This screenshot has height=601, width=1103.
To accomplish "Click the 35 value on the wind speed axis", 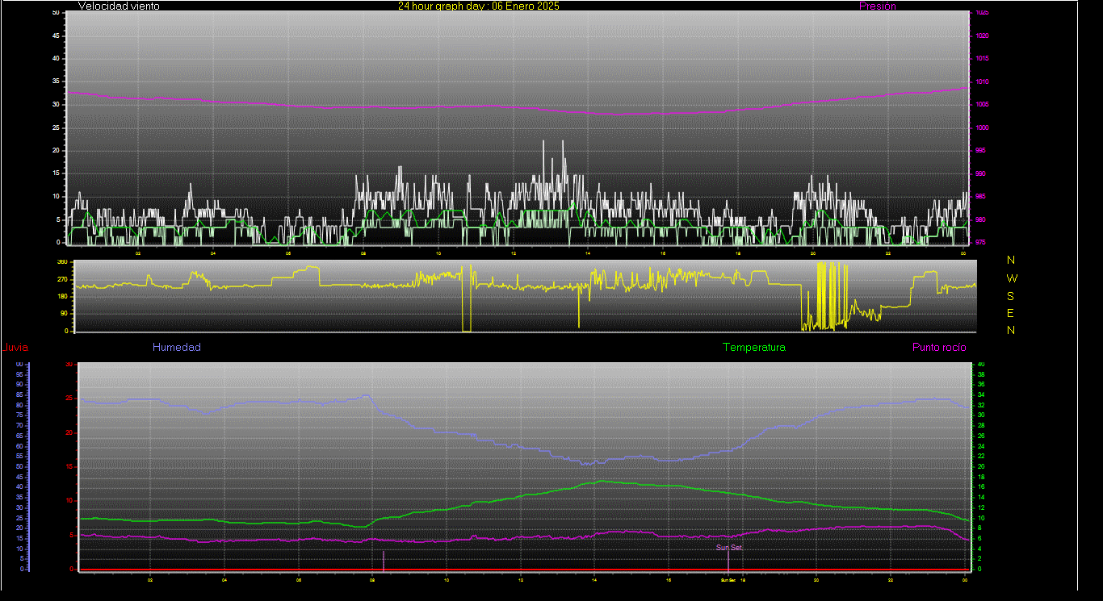I will [55, 81].
